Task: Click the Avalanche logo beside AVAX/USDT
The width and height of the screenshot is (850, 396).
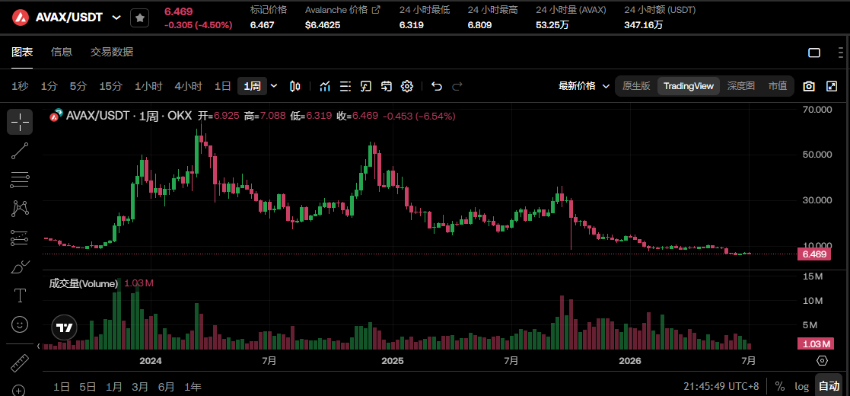Action: tap(21, 18)
